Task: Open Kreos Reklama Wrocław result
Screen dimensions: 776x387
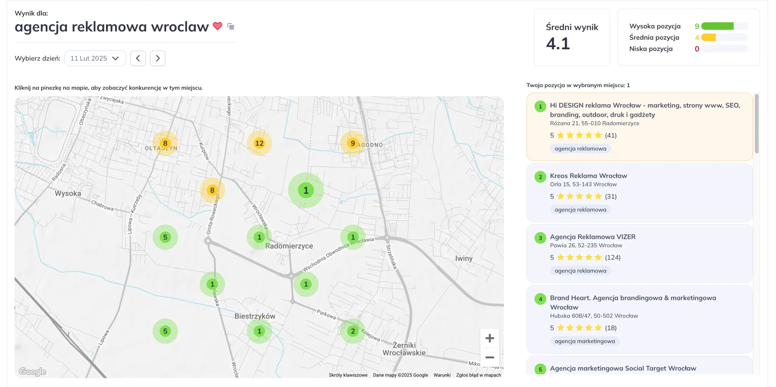Action: click(640, 193)
